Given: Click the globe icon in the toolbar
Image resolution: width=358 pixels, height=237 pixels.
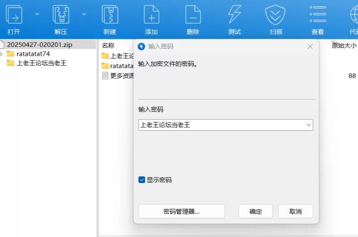Looking at the screenshot, I should click(x=354, y=15).
